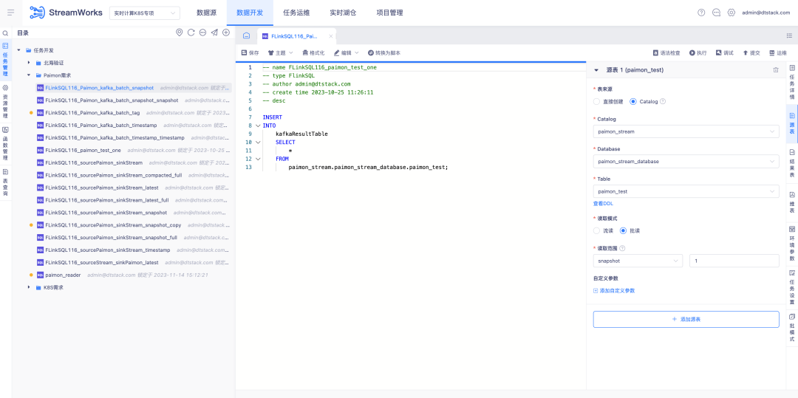Click 提交 to submit the task

pos(751,53)
